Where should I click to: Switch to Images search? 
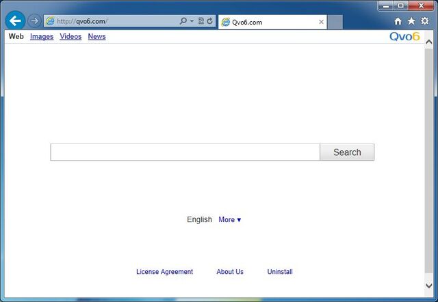pyautogui.click(x=42, y=36)
